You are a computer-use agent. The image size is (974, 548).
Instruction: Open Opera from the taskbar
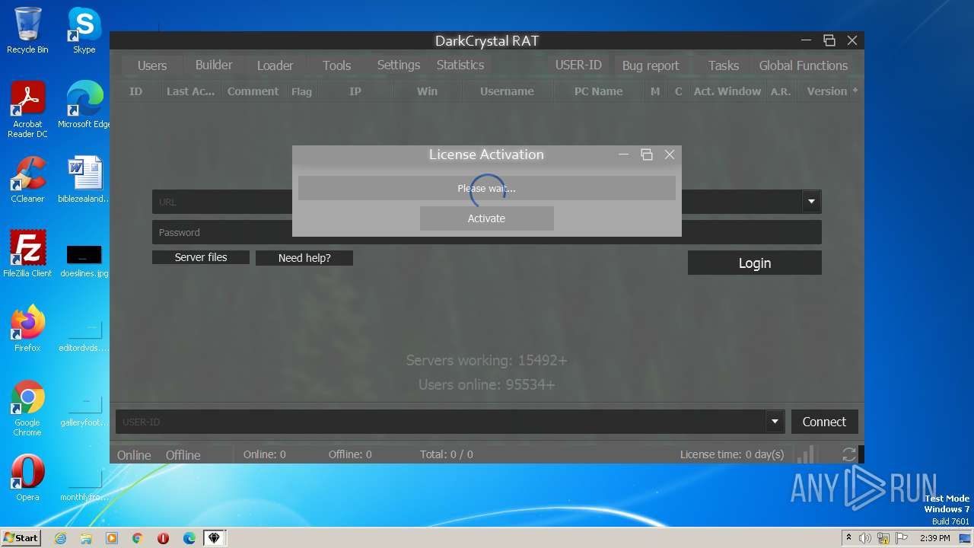tap(164, 538)
